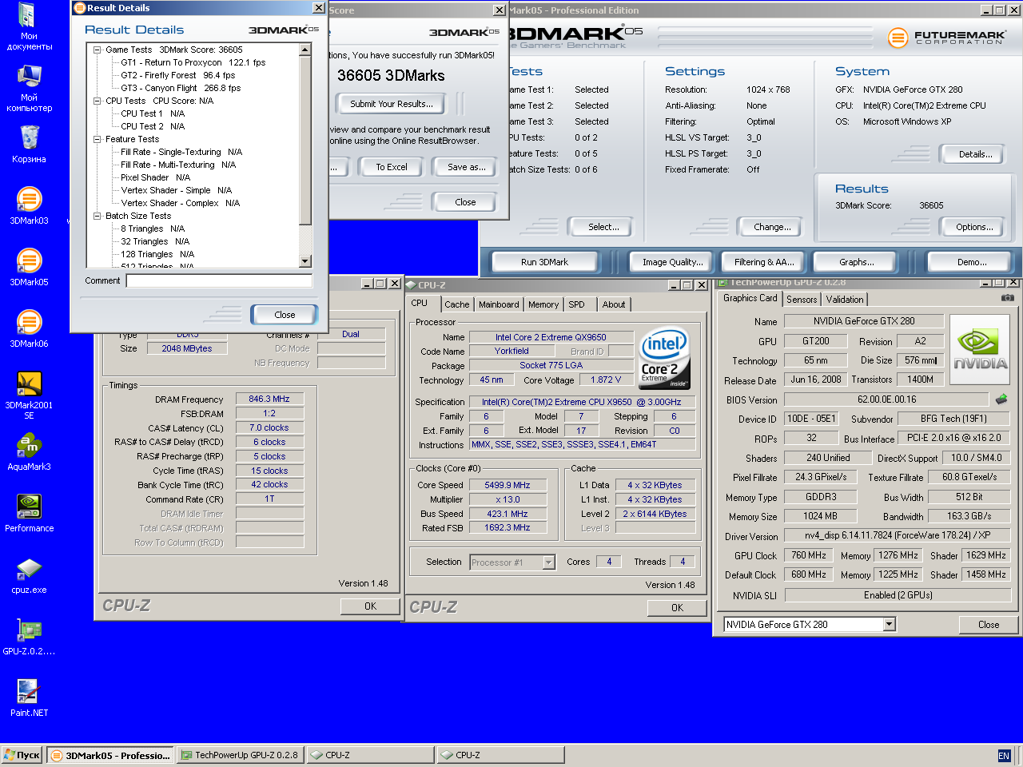Open the Корзина recycle bin icon
This screenshot has width=1023, height=767.
tap(29, 144)
